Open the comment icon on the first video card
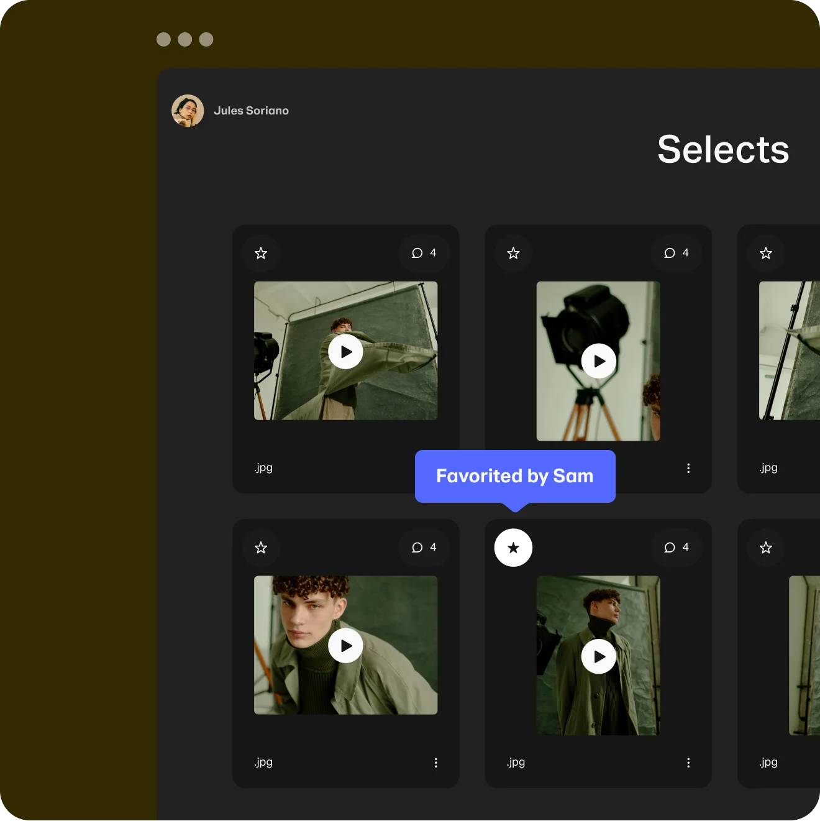This screenshot has height=821, width=820. pos(424,253)
